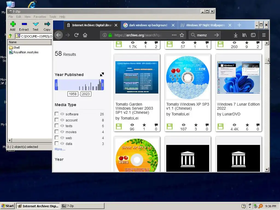The width and height of the screenshot is (280, 210).
Task: Go back in Firefox browser
Action: tap(59, 35)
